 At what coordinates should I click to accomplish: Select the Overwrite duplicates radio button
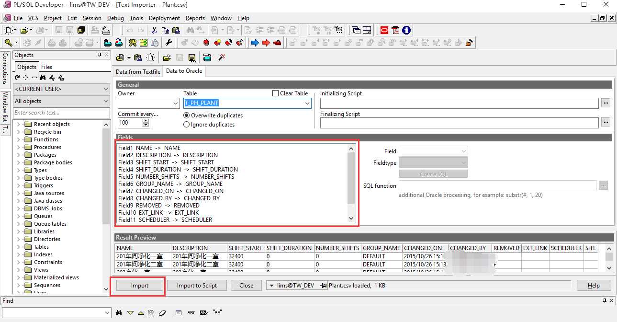click(187, 115)
